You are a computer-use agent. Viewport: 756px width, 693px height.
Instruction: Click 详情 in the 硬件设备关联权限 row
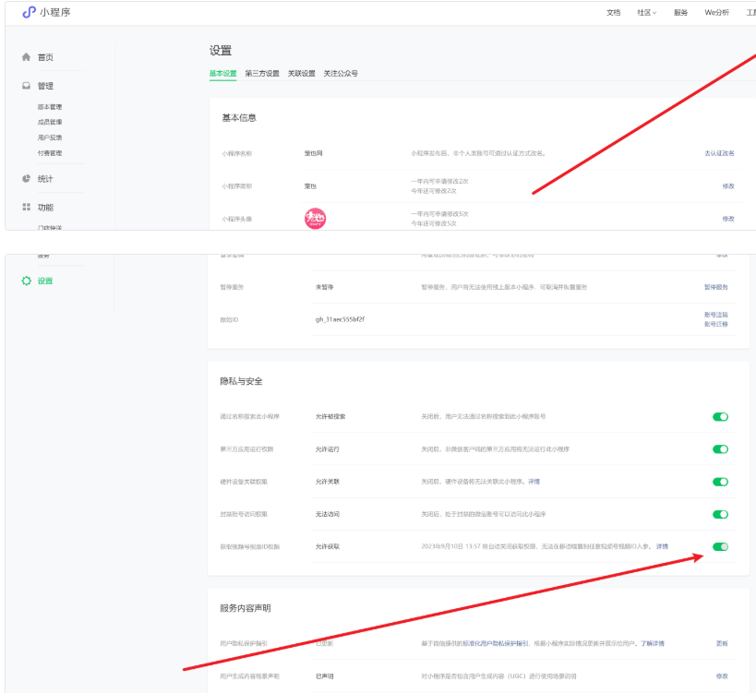click(x=534, y=482)
